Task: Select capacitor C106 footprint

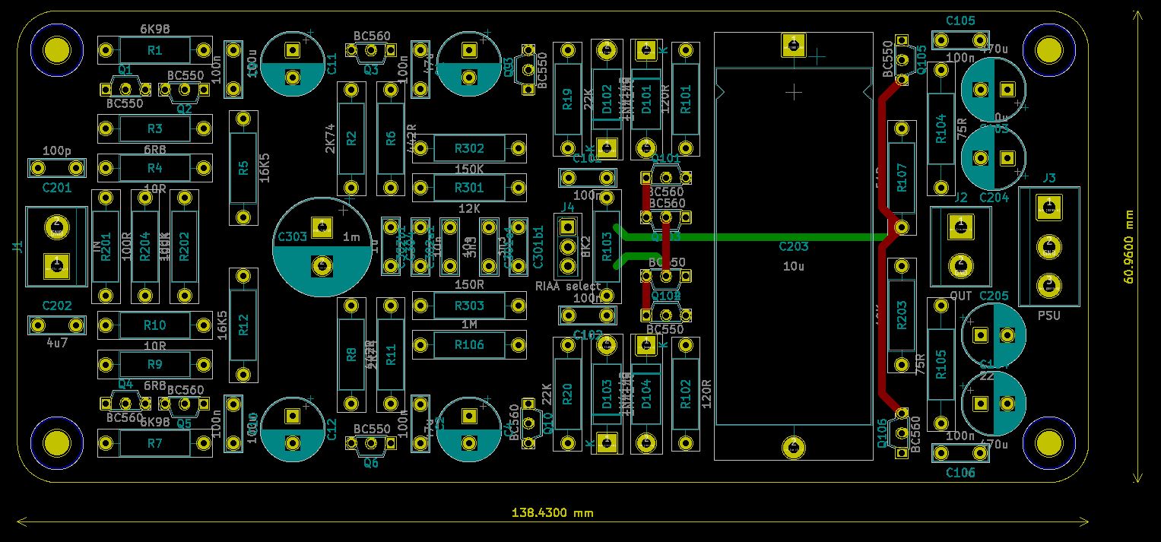Action: coord(961,453)
